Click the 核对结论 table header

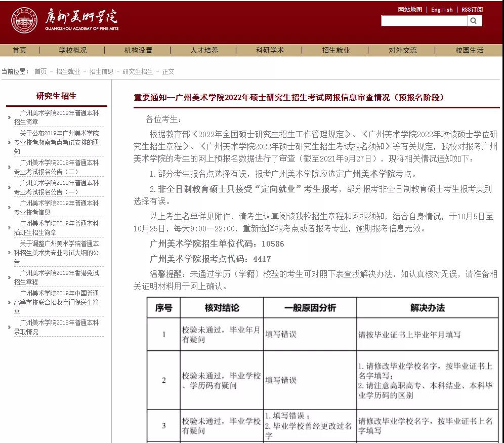(x=222, y=308)
